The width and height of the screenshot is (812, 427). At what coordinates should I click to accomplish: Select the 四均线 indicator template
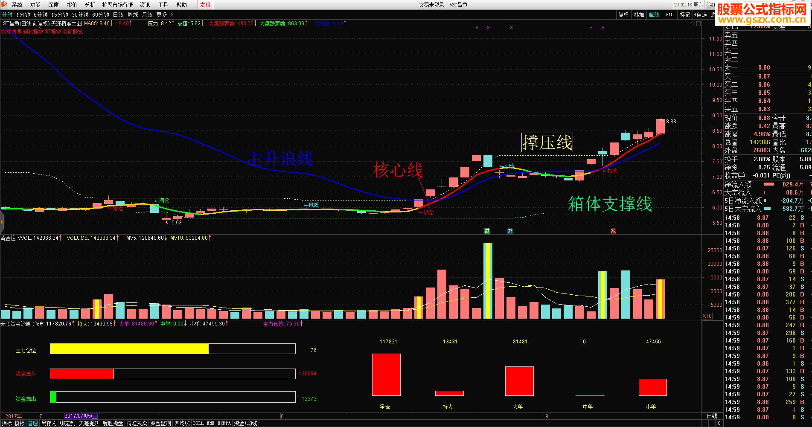[x=182, y=423]
